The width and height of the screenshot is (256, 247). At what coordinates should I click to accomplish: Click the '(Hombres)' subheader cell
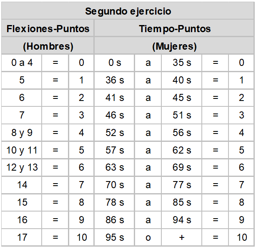click(x=48, y=46)
